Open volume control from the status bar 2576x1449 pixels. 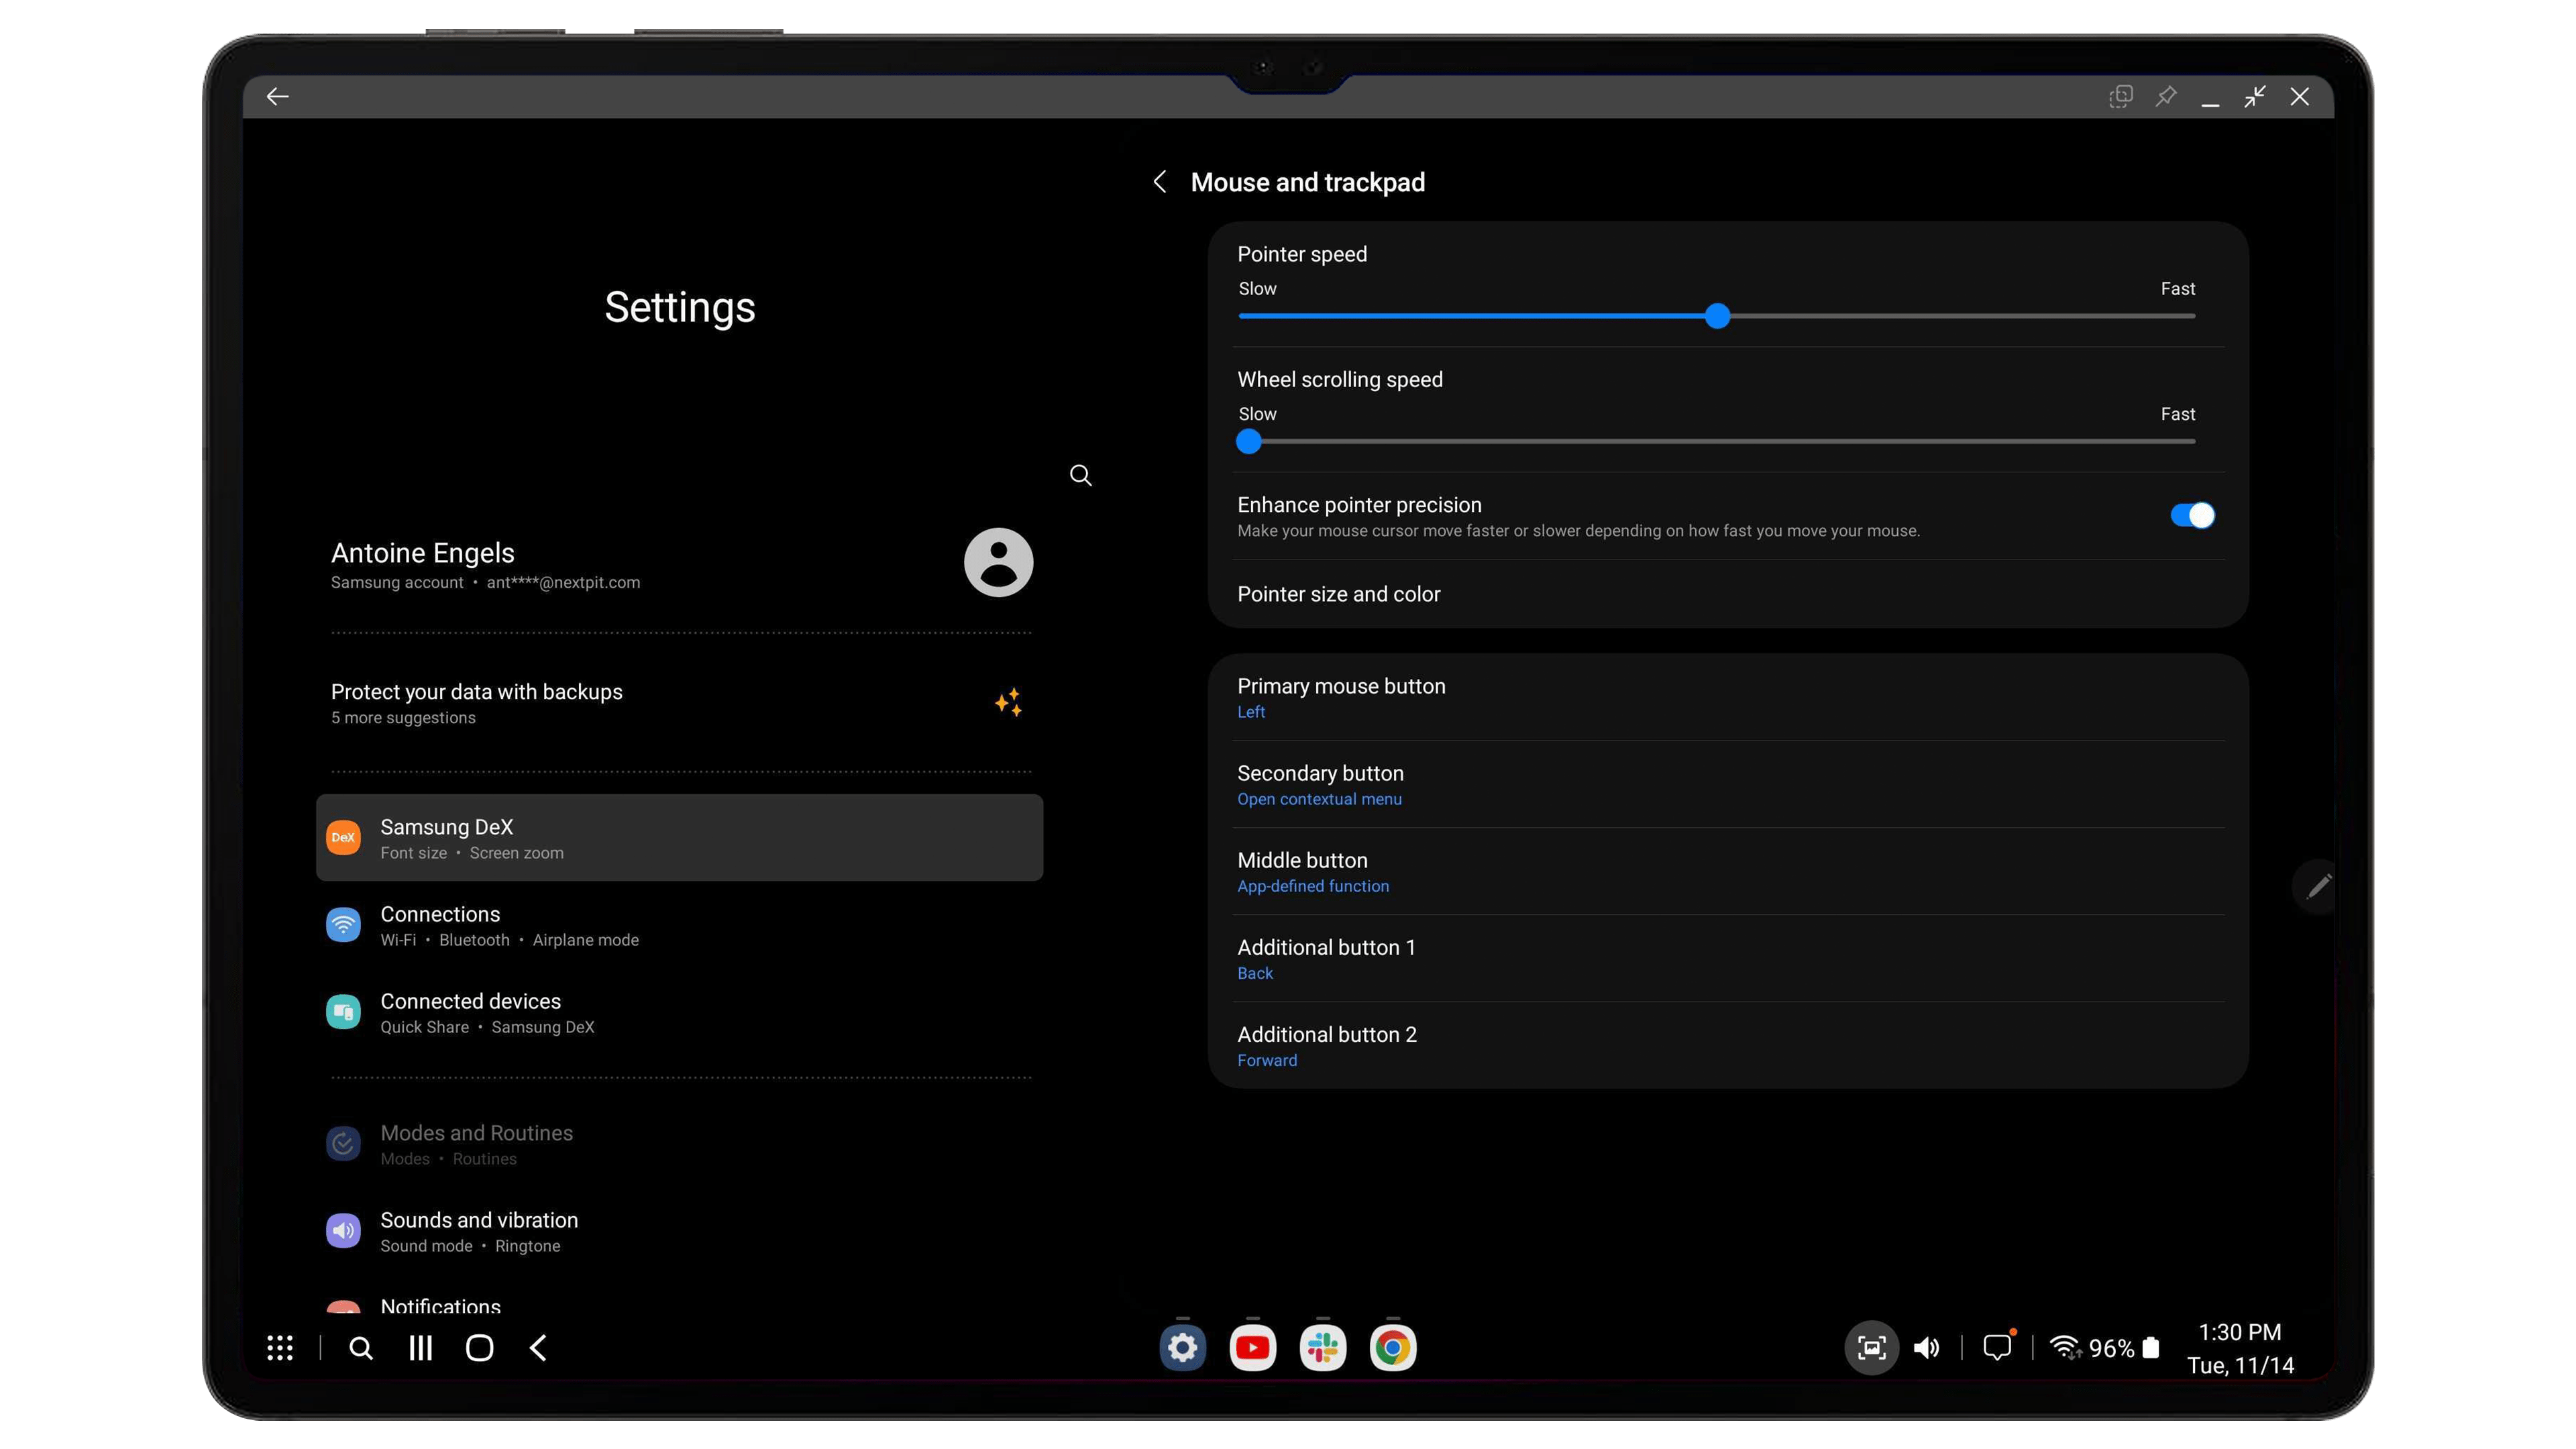tap(1926, 1347)
